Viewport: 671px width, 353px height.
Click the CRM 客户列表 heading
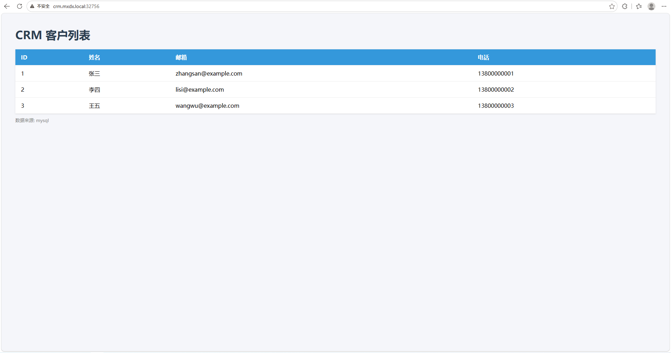click(53, 35)
